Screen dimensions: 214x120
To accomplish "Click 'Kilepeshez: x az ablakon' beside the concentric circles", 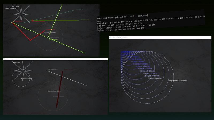I will pos(178,81).
